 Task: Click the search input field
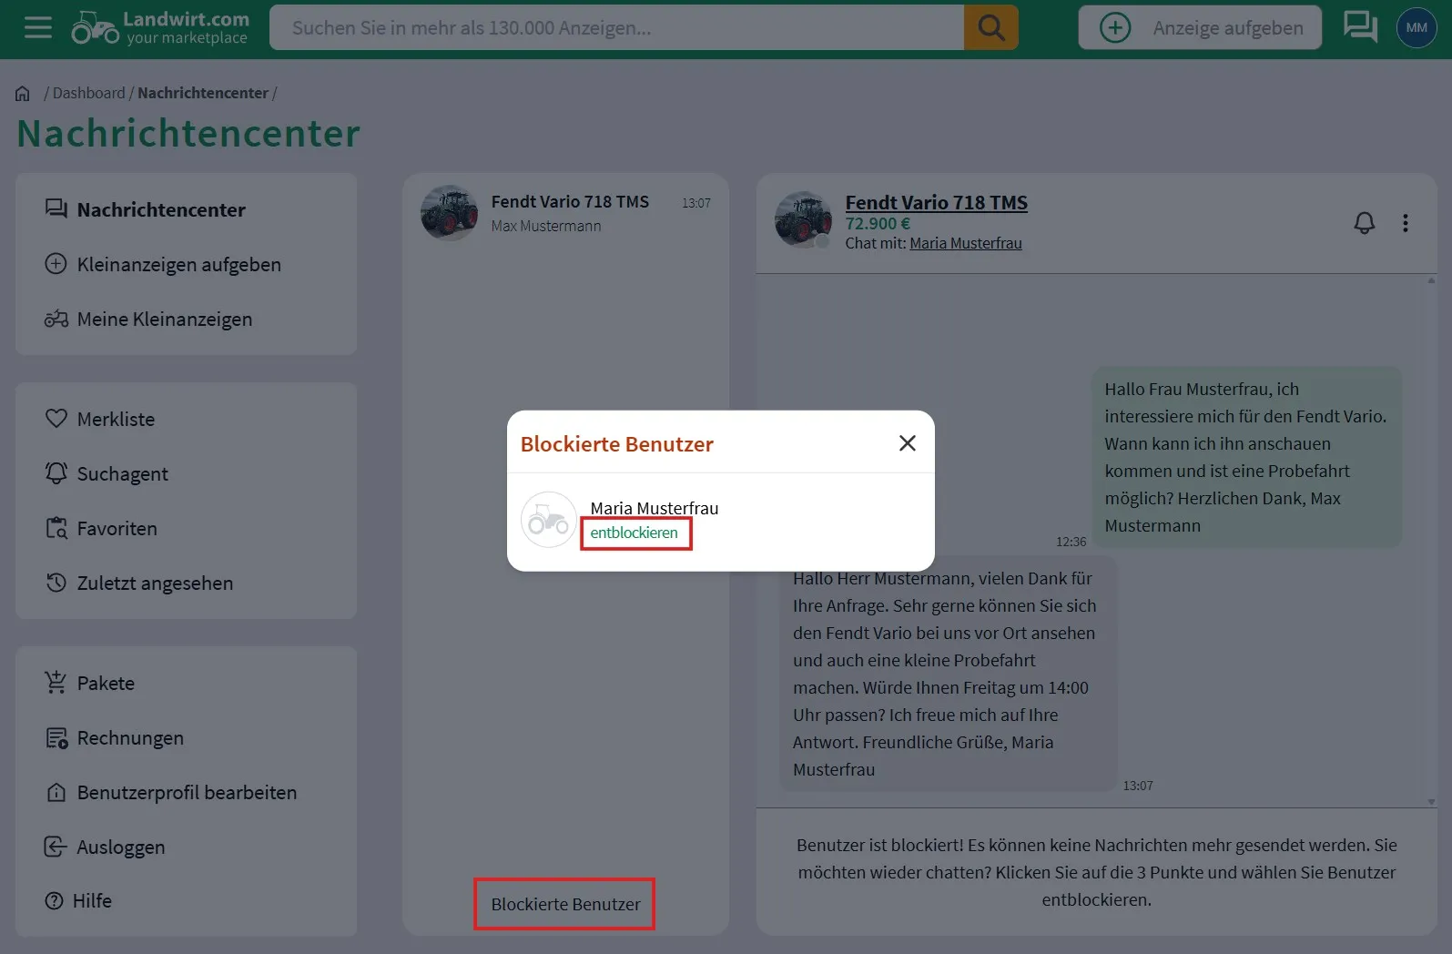pos(616,27)
